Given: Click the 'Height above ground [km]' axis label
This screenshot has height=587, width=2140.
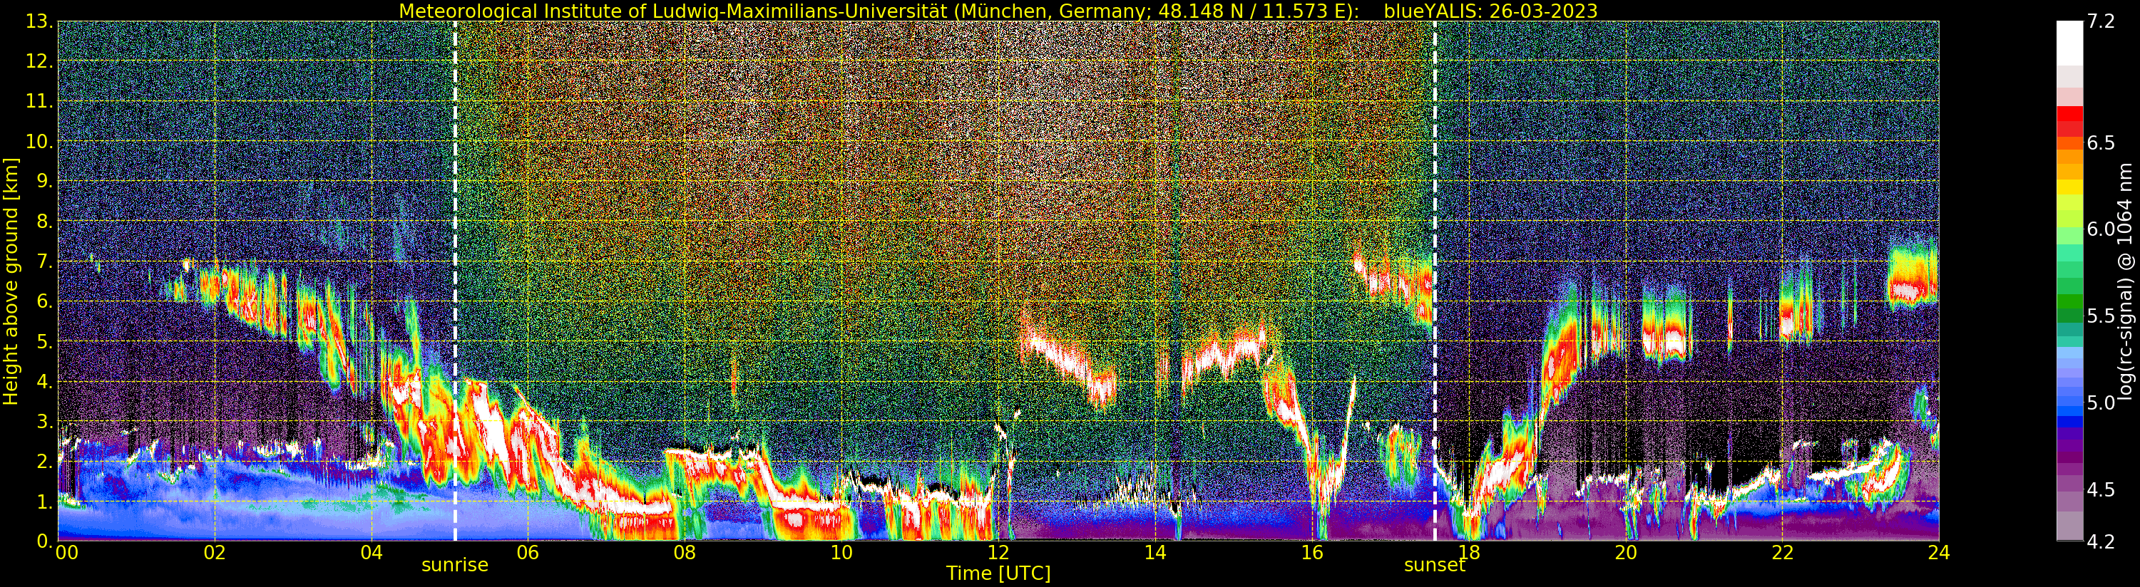Looking at the screenshot, I should coord(11,281).
